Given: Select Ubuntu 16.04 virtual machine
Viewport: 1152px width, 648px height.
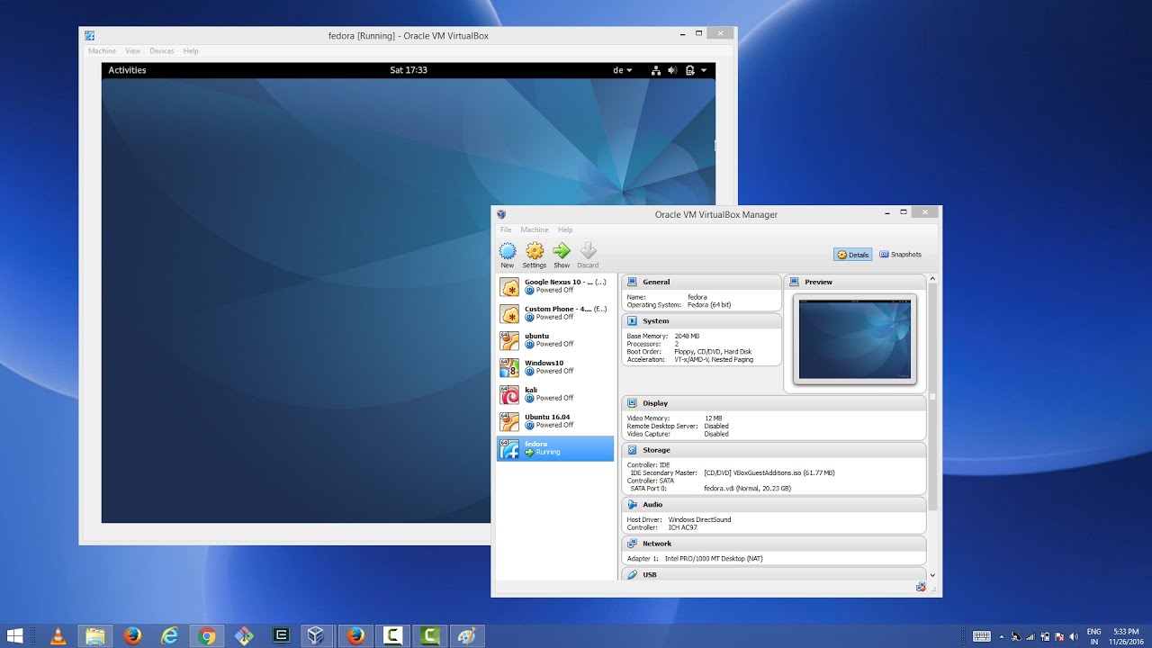Looking at the screenshot, I should (555, 421).
